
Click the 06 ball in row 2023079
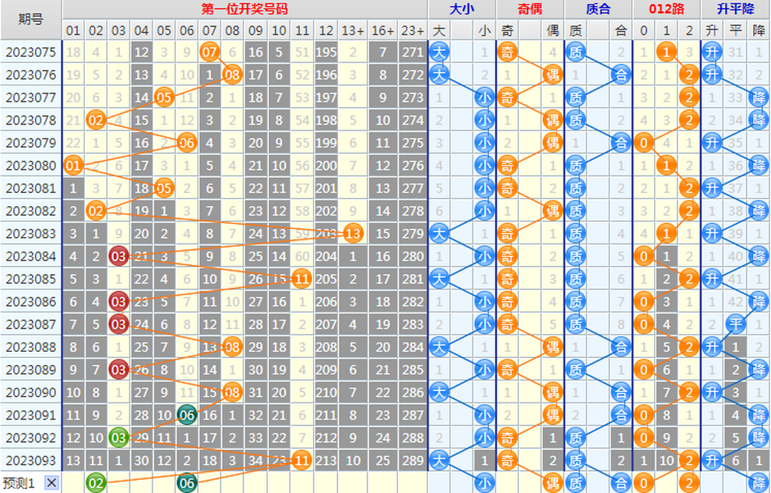coord(186,143)
